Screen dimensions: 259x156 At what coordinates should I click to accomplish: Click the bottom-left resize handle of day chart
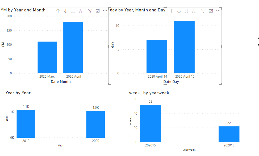coord(109,84)
